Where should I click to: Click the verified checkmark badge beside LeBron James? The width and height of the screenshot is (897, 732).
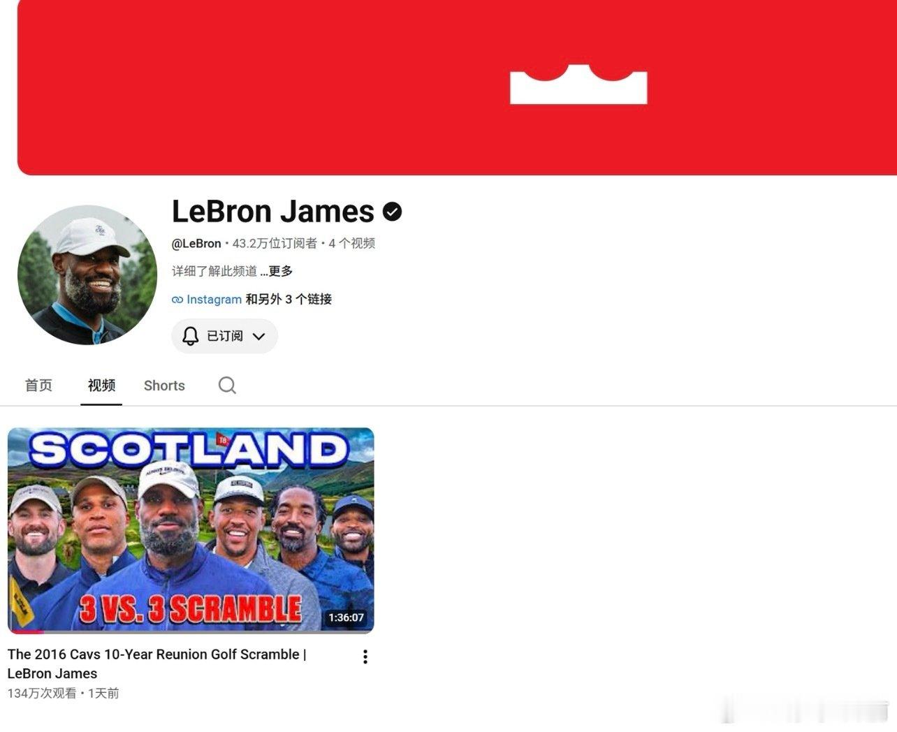pos(393,212)
